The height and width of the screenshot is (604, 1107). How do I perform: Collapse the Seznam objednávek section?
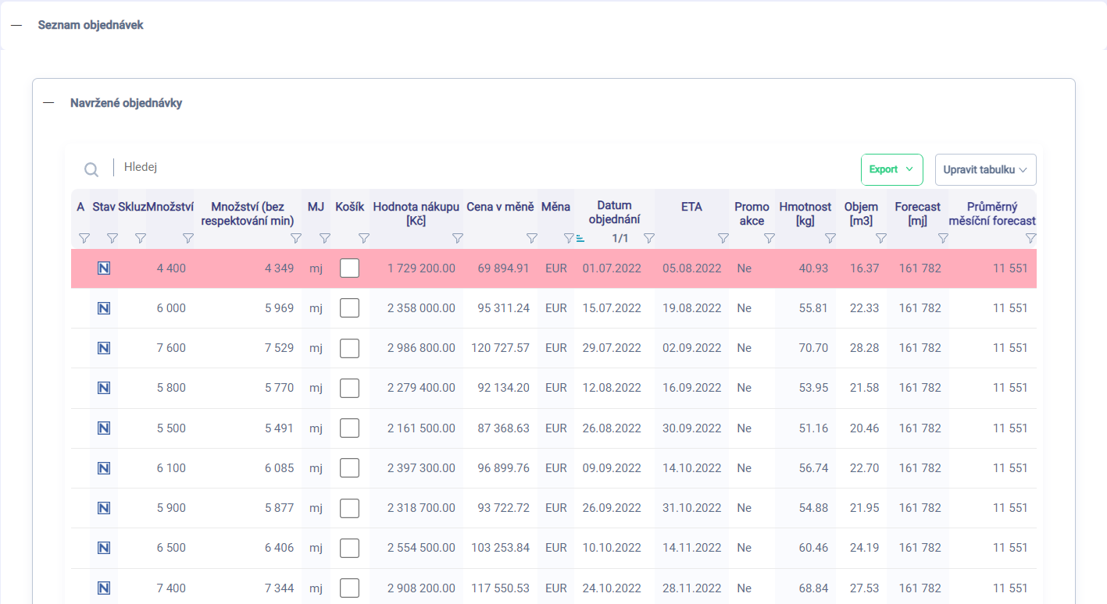pyautogui.click(x=16, y=25)
